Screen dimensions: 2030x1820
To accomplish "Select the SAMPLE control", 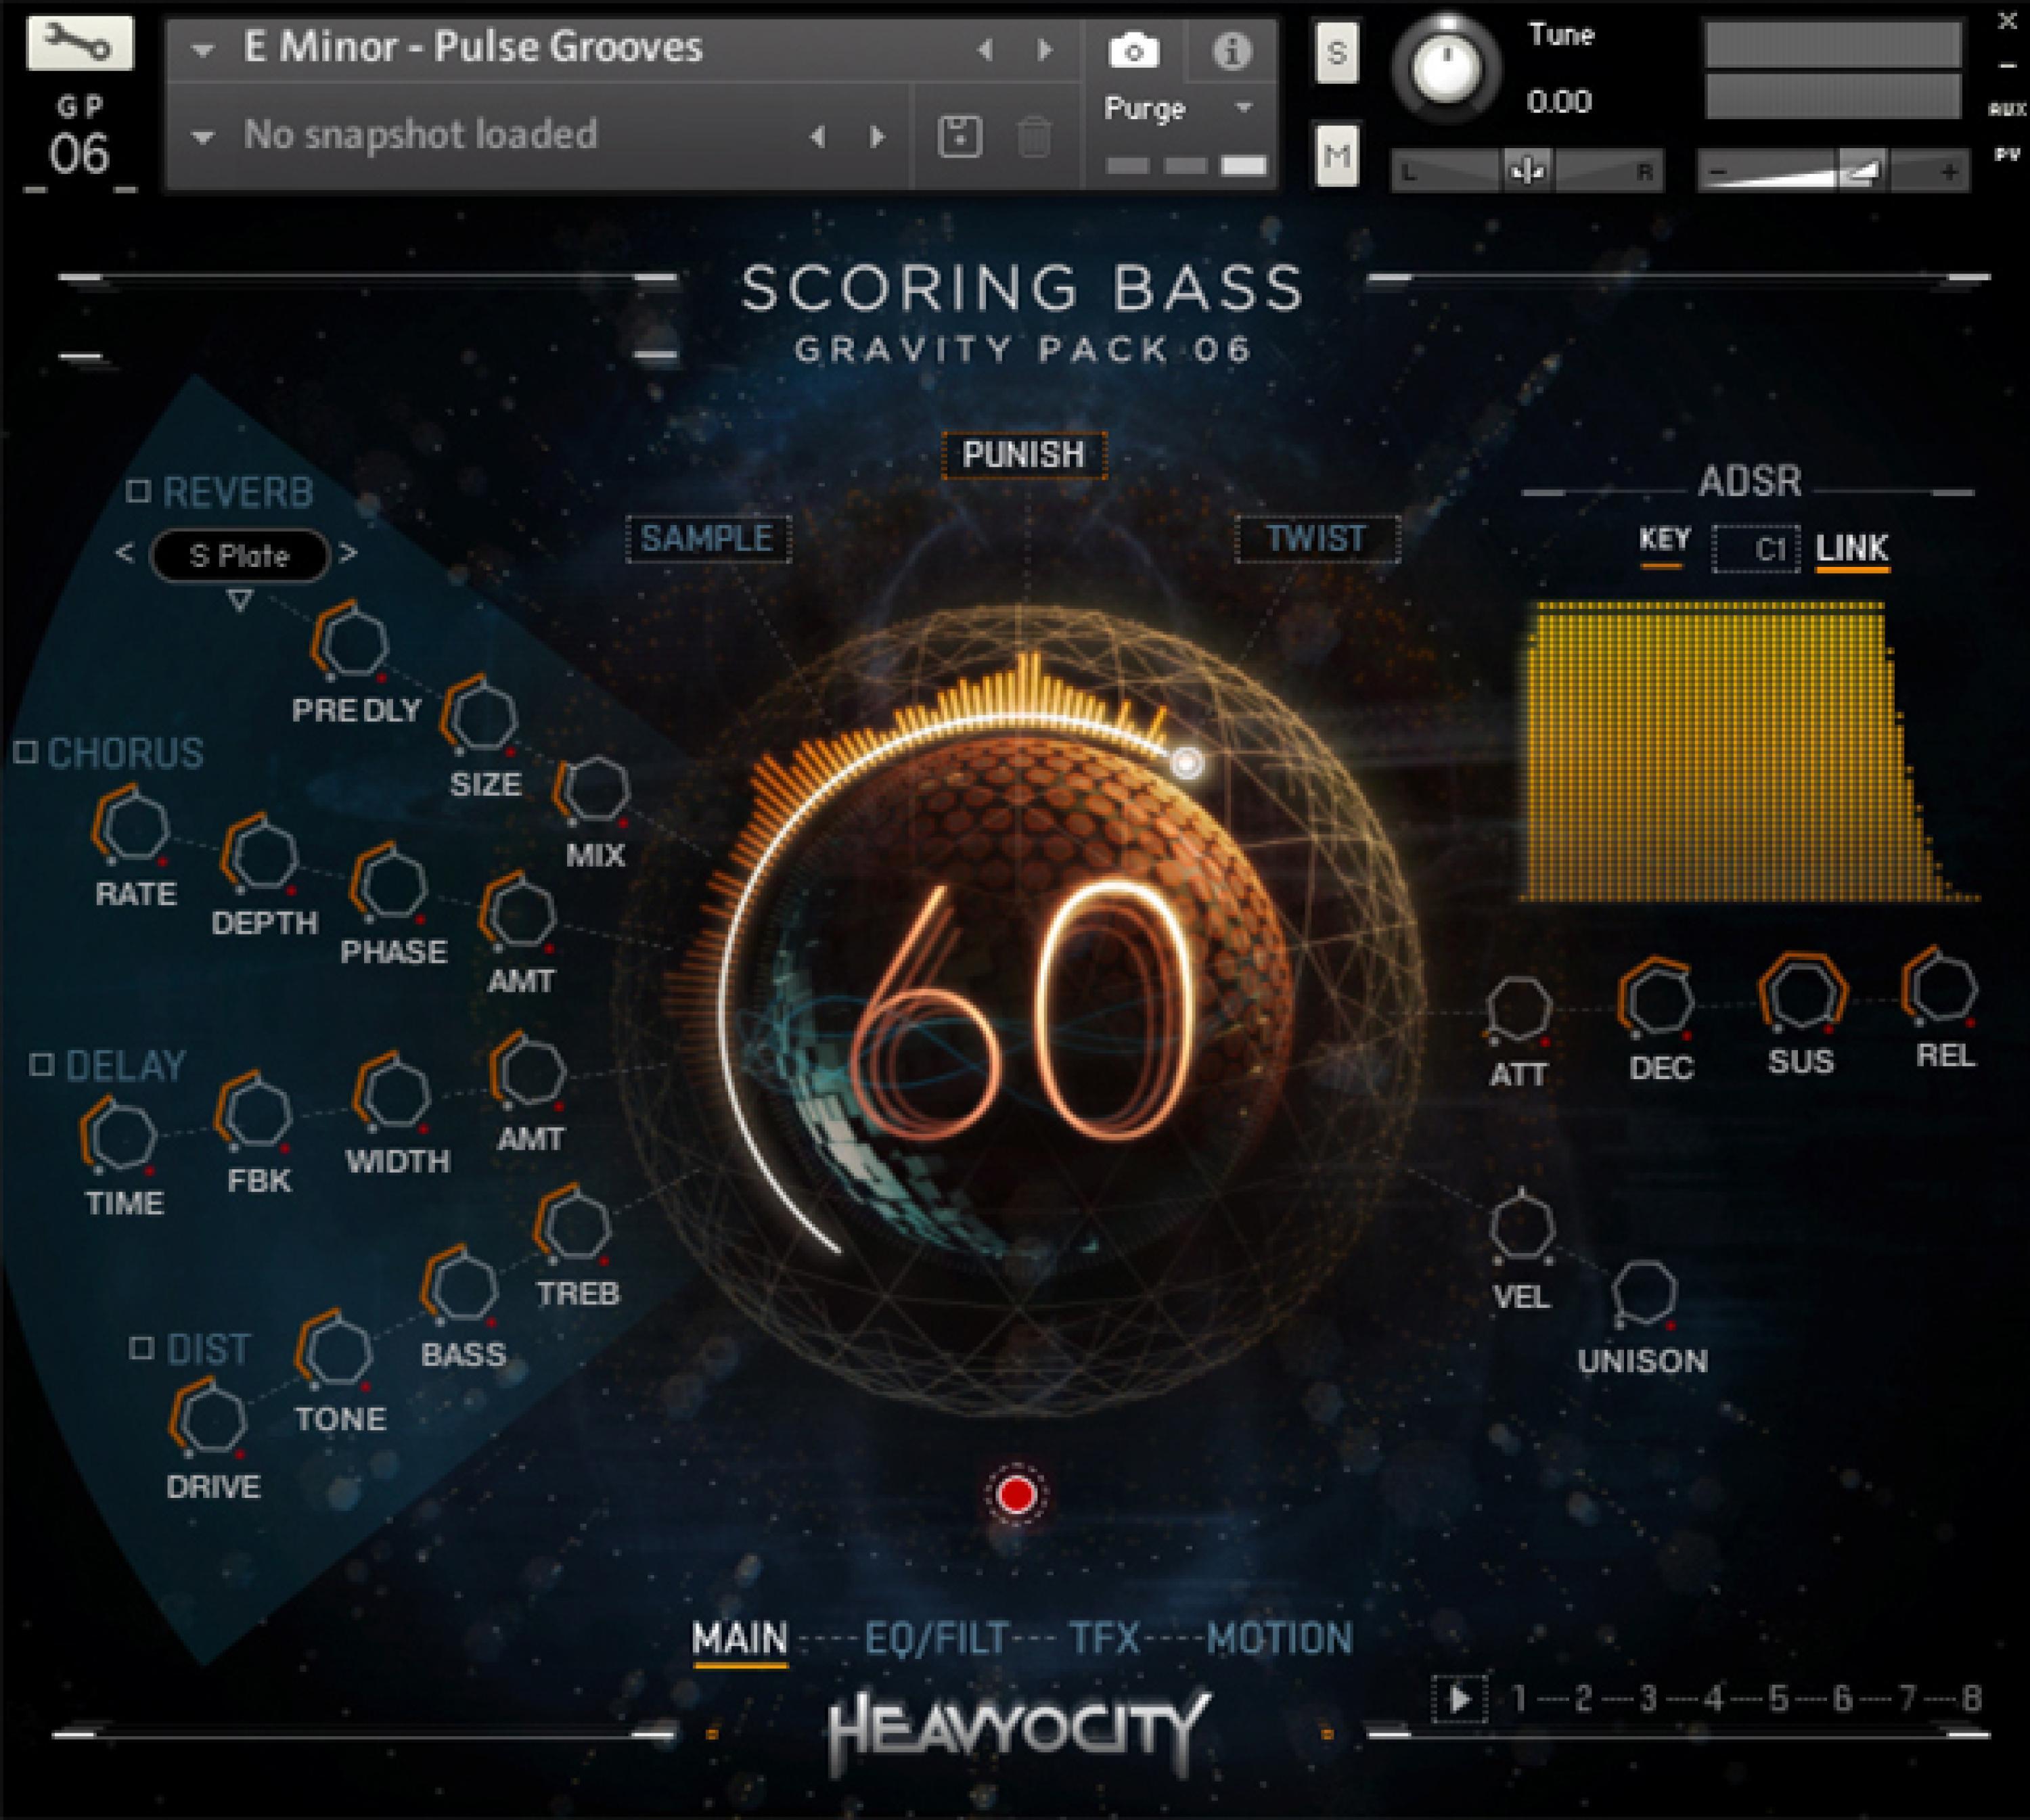I will tap(708, 539).
